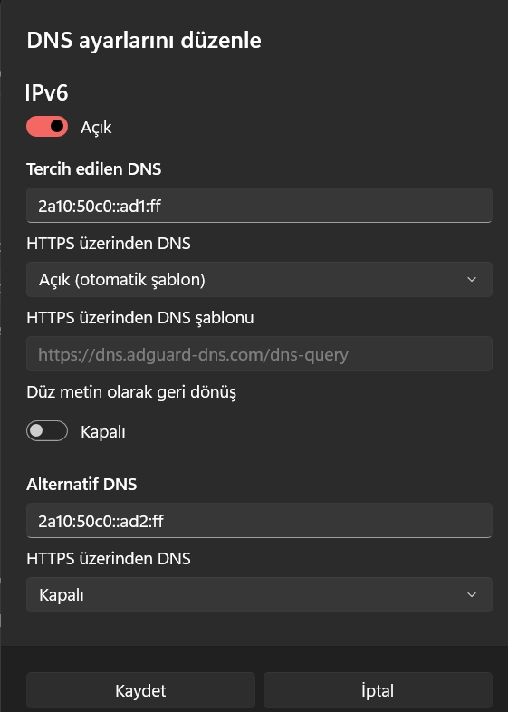Cancel the dialog with İptal button
The image size is (508, 712).
pos(378,690)
